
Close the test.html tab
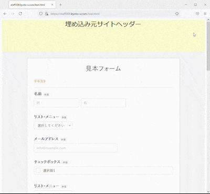[52, 5]
